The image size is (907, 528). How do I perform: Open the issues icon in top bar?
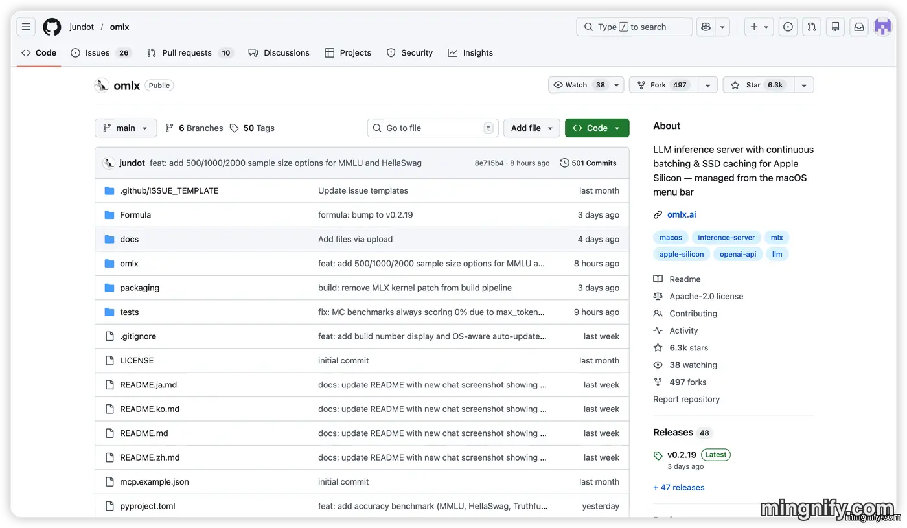coord(788,27)
